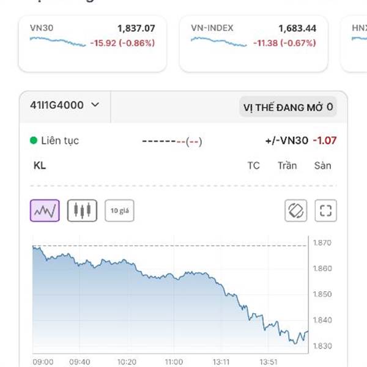Open the VN-INDEX index card

253,44
